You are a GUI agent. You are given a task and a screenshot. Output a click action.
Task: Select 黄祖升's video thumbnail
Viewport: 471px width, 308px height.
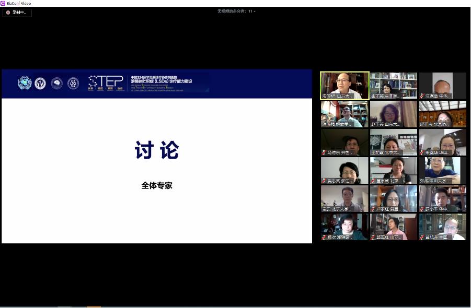pyautogui.click(x=442, y=226)
